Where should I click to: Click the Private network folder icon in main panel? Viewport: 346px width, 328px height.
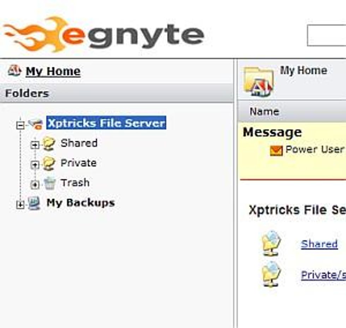(x=271, y=274)
